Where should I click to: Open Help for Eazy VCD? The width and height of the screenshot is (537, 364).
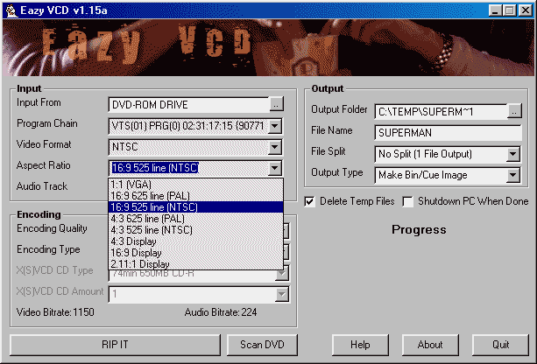[358, 344]
